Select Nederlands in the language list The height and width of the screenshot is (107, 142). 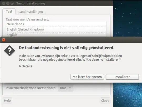56,24
